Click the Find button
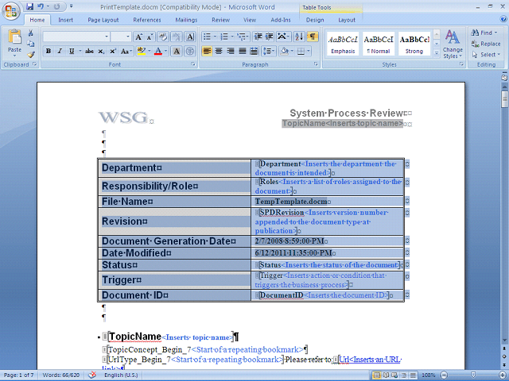The height and width of the screenshot is (381, 509). (x=484, y=33)
